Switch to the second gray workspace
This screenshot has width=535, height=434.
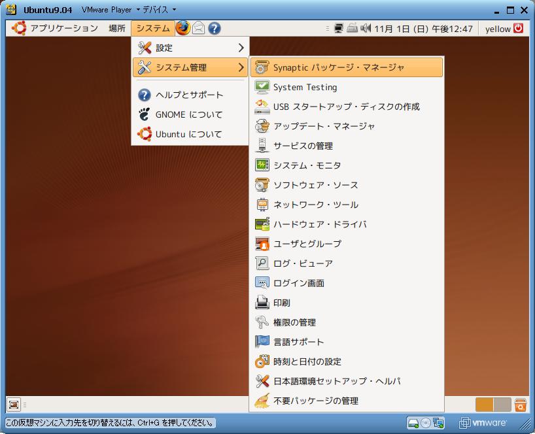click(502, 405)
